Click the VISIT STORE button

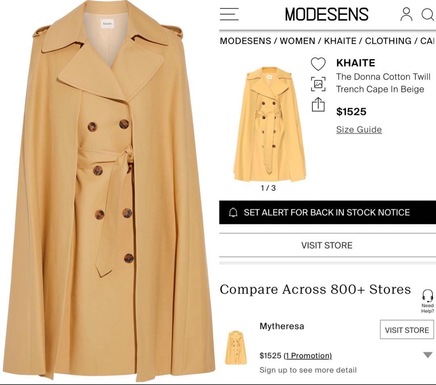(x=327, y=245)
